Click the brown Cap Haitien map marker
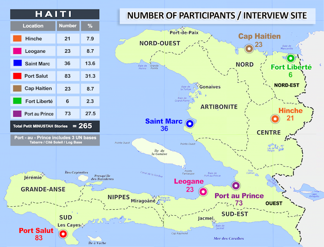Screen dimensions: 324x247 (x=249, y=48)
